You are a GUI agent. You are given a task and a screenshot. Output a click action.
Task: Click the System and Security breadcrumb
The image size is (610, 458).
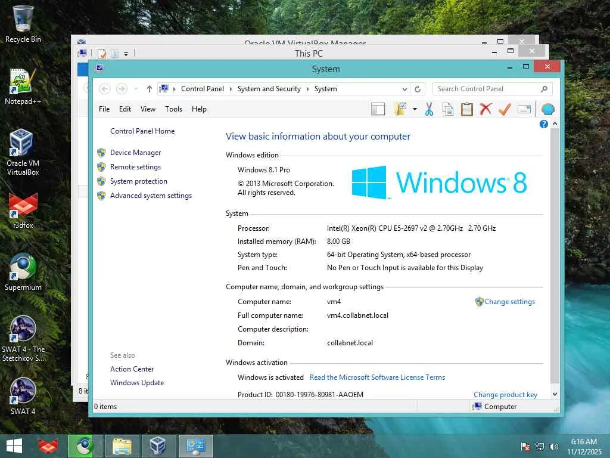pos(269,89)
